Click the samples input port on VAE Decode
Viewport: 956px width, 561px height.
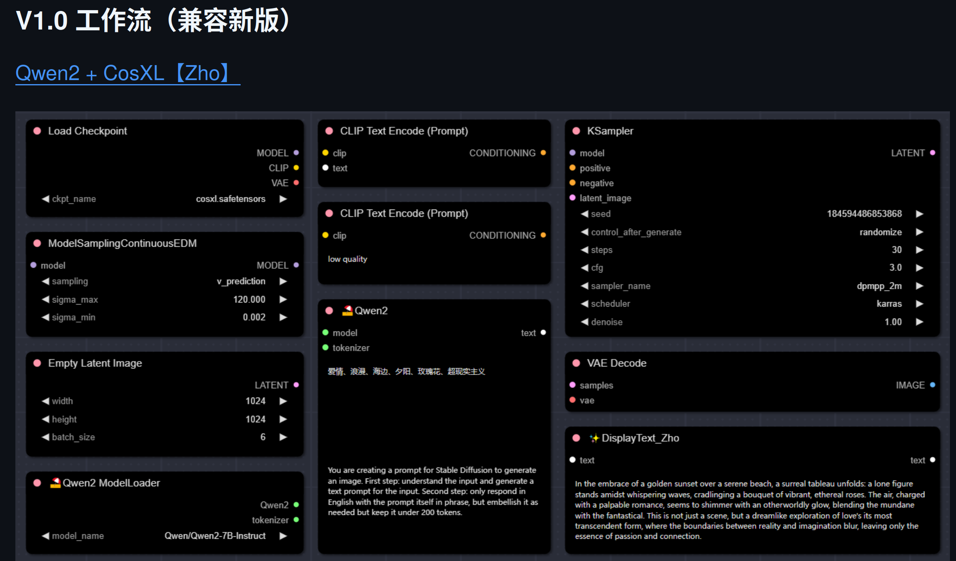(573, 385)
